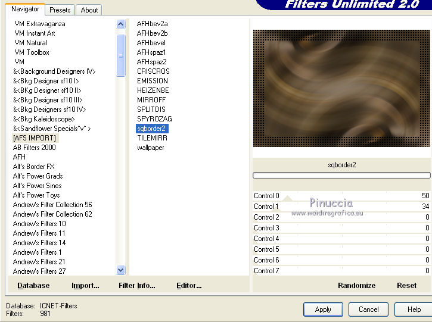The height and width of the screenshot is (322, 432).
Task: Select &<Bkg Designer sf10 I> category
Action: tap(46, 81)
